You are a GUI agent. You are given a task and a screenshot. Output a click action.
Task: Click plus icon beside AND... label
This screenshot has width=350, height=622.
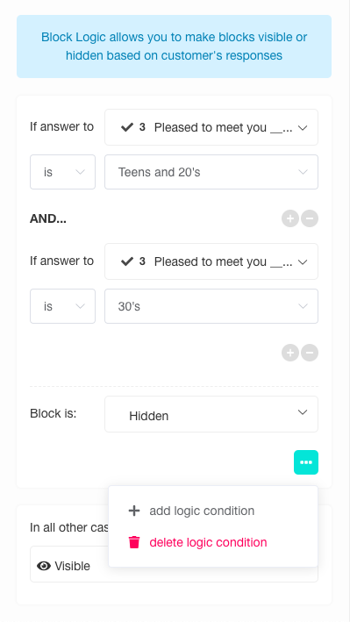point(290,218)
